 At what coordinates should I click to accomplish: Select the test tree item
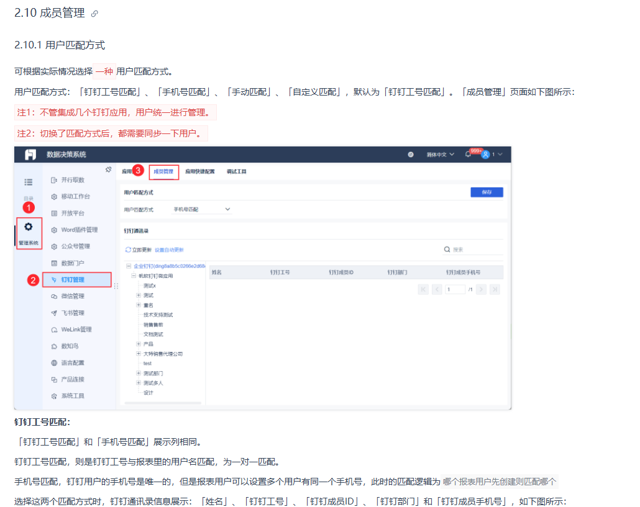click(x=147, y=364)
